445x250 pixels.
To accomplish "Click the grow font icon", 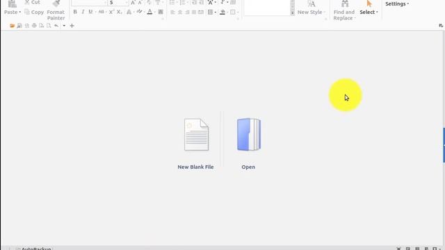I will pos(133,3).
